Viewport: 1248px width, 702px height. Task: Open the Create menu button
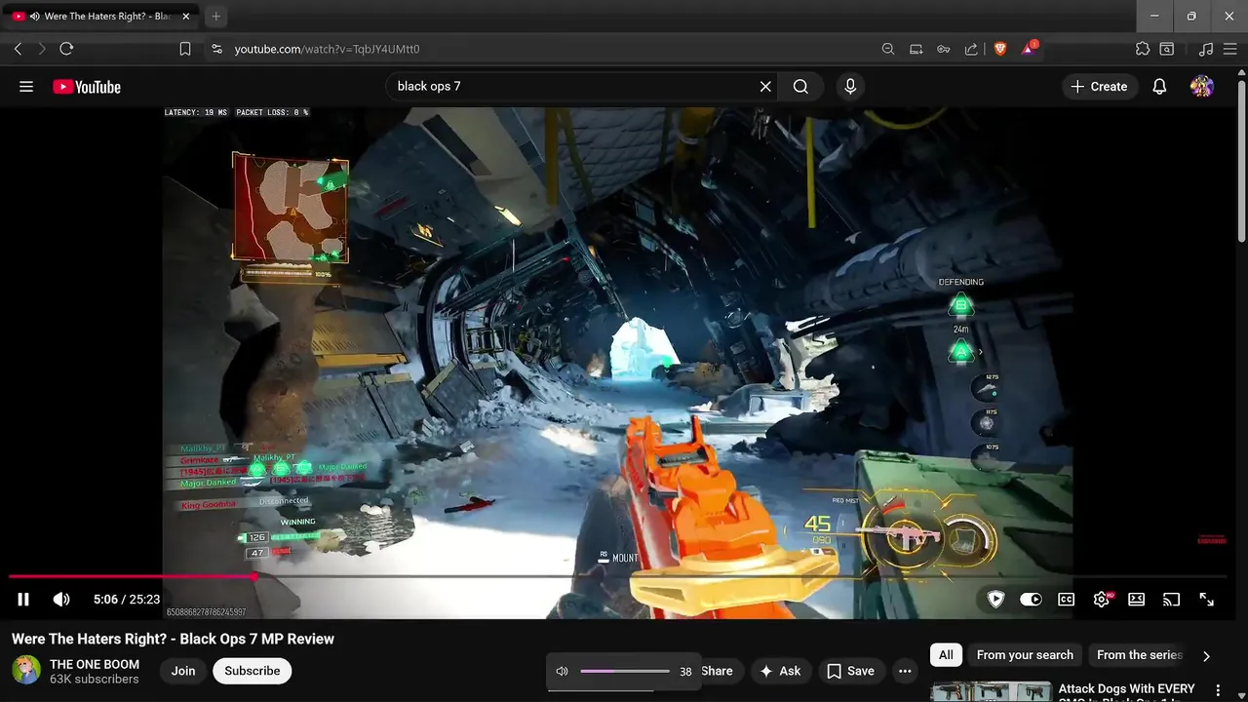pos(1099,87)
